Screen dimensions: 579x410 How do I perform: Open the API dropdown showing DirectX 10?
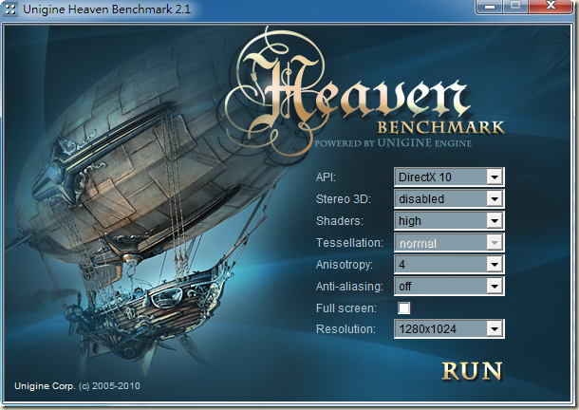click(449, 177)
